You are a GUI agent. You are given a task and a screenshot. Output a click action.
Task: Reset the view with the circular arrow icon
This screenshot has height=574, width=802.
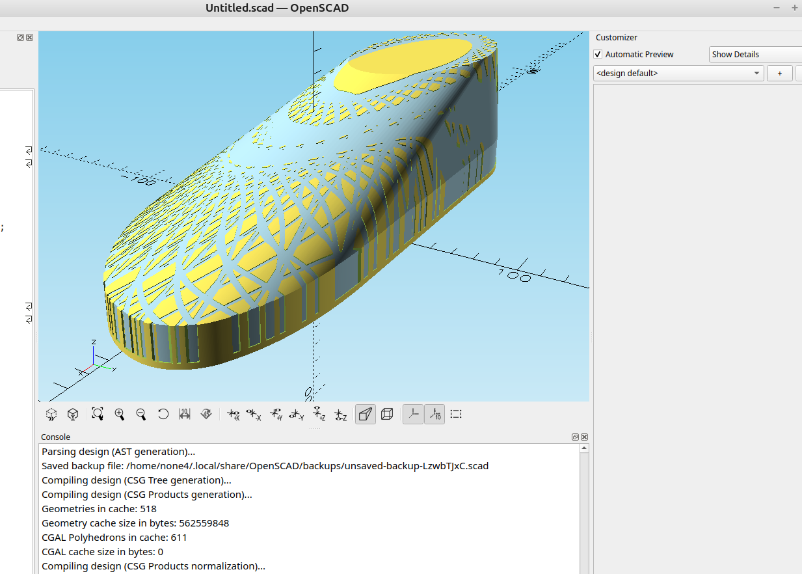pos(163,414)
